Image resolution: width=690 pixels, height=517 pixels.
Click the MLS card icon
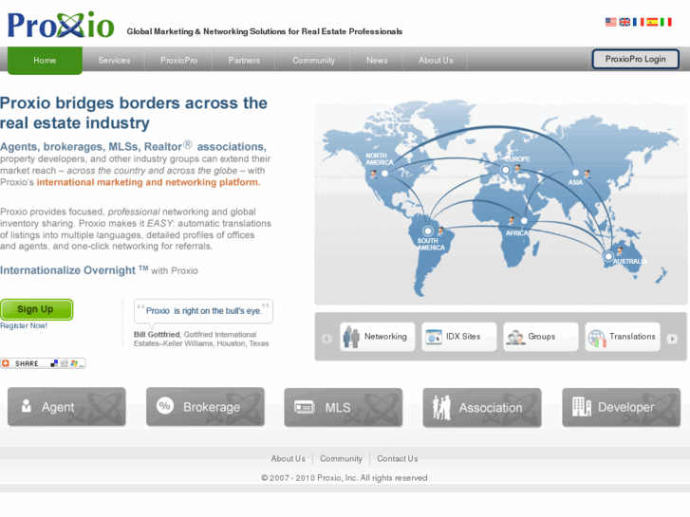click(x=304, y=407)
